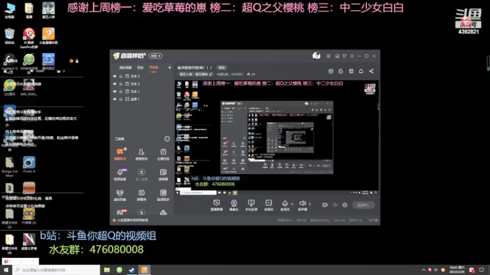This screenshot has width=490, height=275.
Task: Open File Explorer from taskbar
Action: click(x=107, y=270)
